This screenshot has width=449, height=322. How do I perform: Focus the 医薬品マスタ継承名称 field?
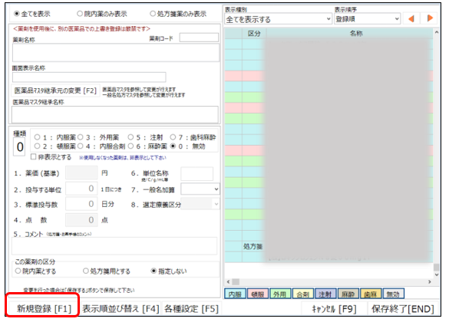pyautogui.click(x=115, y=114)
